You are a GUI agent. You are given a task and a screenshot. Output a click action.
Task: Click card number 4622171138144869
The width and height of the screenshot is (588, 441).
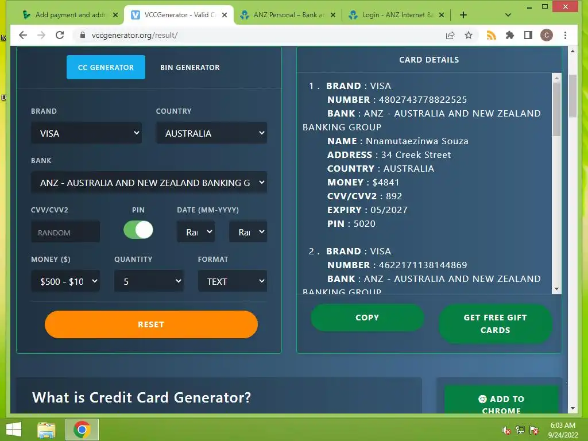(x=423, y=265)
